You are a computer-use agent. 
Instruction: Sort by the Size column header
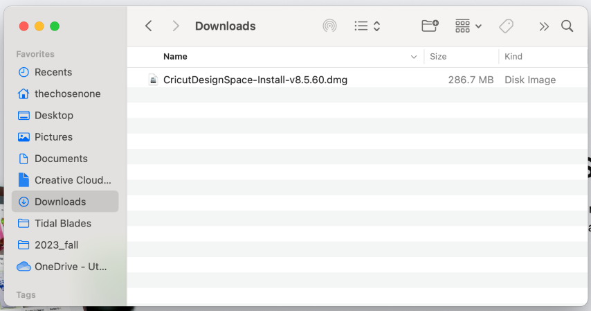pyautogui.click(x=438, y=57)
